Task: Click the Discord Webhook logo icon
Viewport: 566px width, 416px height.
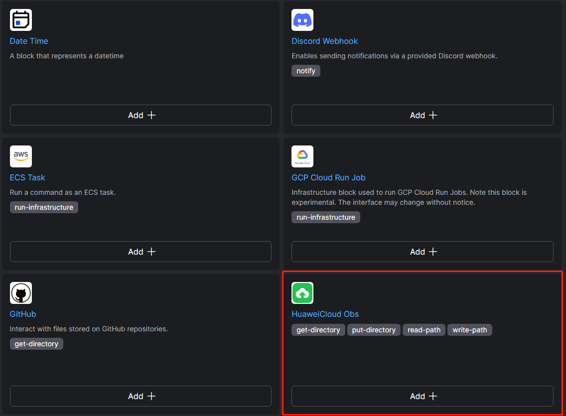Action: tap(302, 20)
